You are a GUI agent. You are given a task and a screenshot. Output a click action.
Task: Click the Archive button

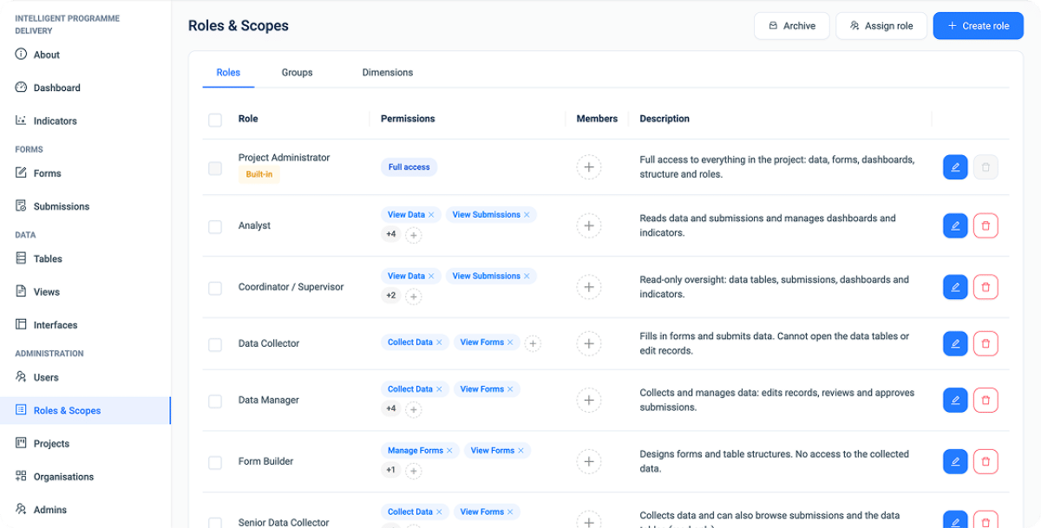pos(792,26)
